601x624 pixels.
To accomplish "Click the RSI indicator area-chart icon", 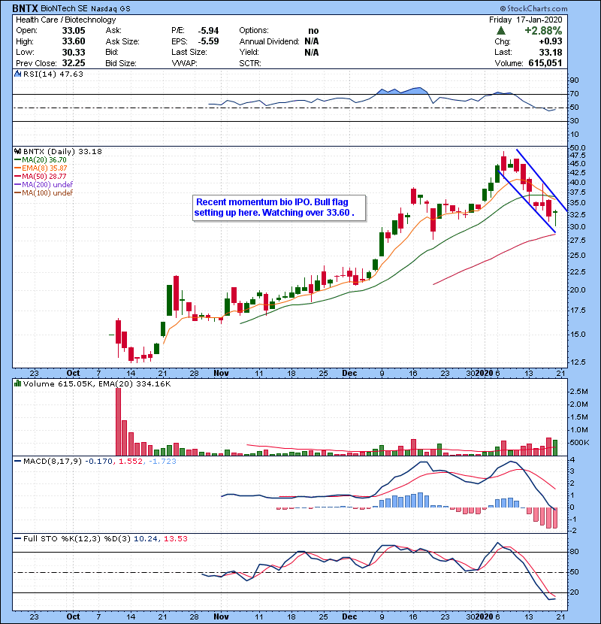I will [x=17, y=74].
